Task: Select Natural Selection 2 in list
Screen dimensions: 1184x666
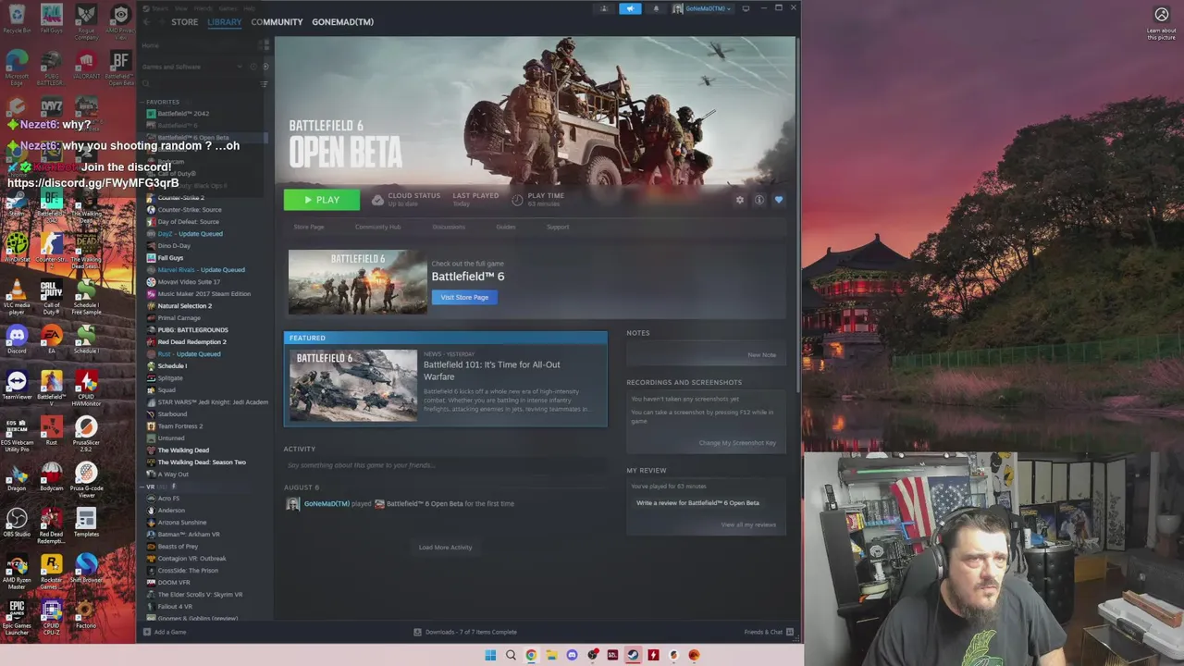Action: (184, 306)
